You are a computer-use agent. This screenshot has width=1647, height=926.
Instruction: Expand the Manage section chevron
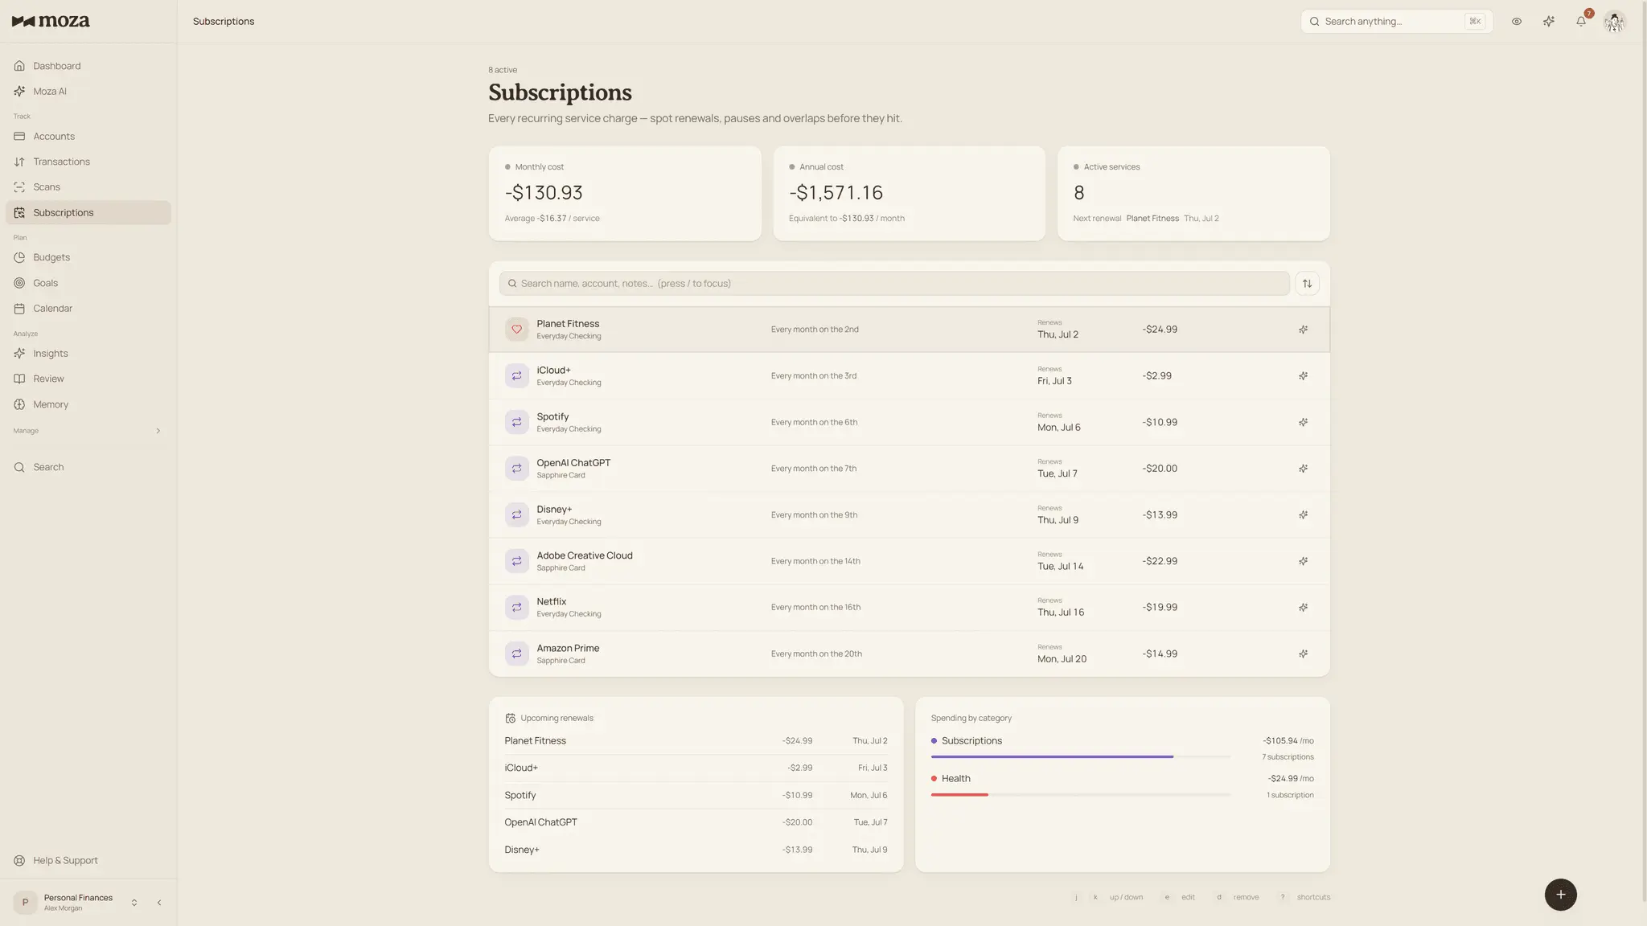[x=158, y=431]
